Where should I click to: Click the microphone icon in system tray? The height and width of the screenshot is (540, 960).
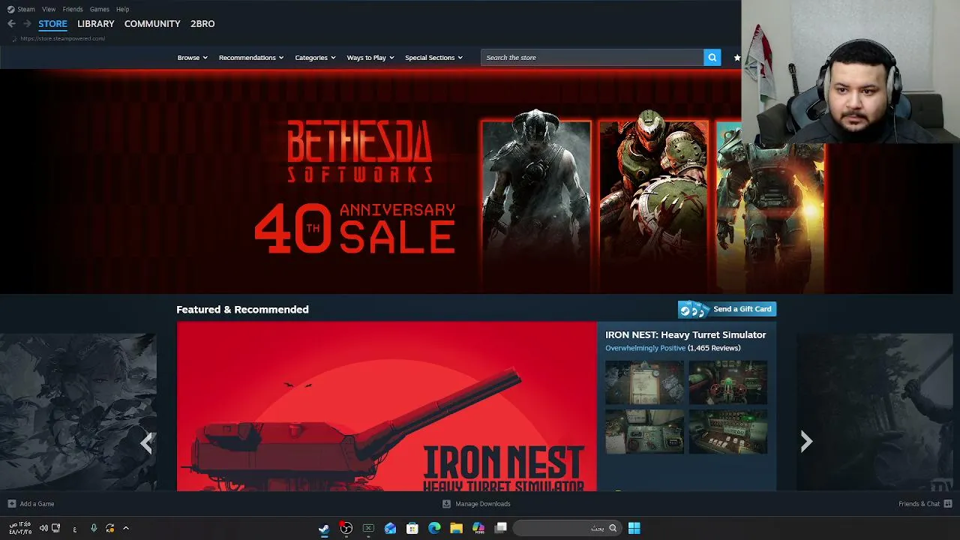coord(94,529)
